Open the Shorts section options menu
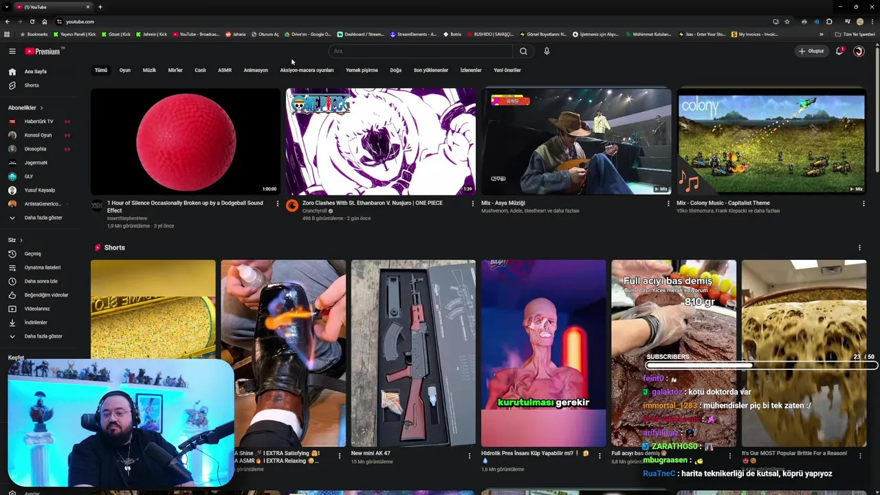 [x=859, y=247]
